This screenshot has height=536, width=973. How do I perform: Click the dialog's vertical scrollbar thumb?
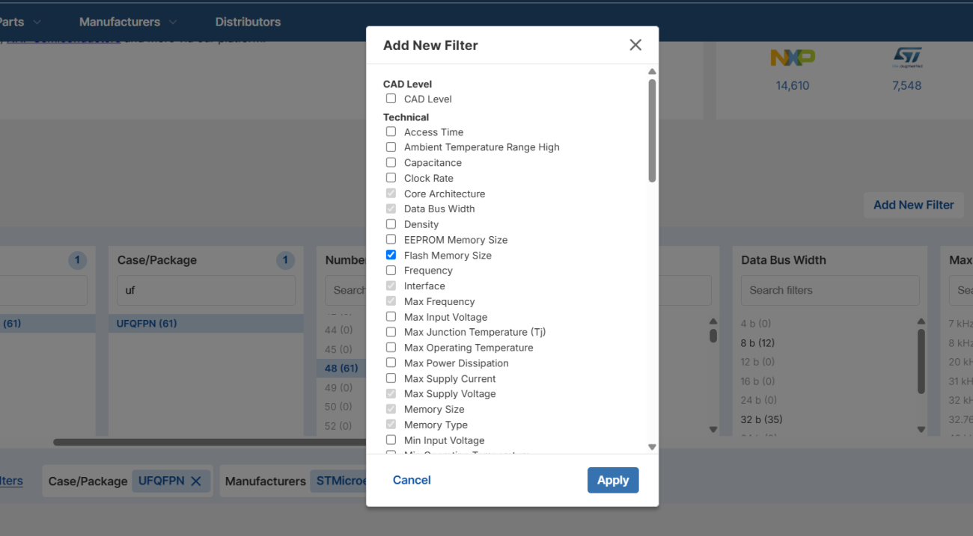[x=652, y=130]
